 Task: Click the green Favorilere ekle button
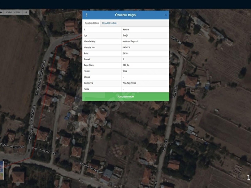point(125,97)
